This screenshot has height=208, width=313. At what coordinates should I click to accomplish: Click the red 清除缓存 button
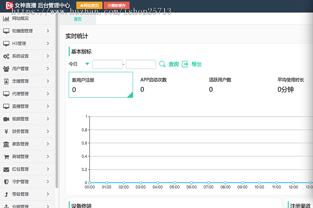tap(117, 6)
